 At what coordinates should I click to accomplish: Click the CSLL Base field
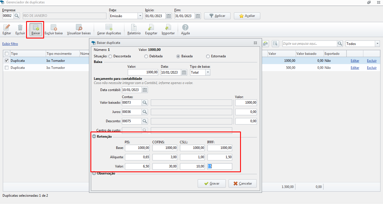point(192,148)
